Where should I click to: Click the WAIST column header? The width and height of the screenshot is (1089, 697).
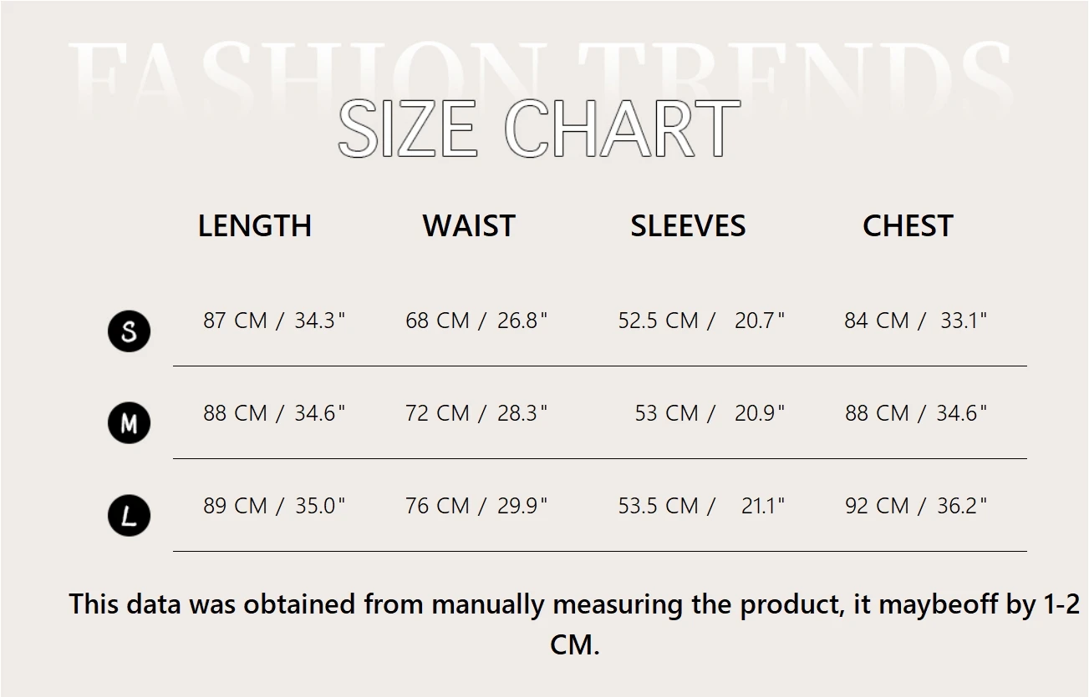coord(469,226)
